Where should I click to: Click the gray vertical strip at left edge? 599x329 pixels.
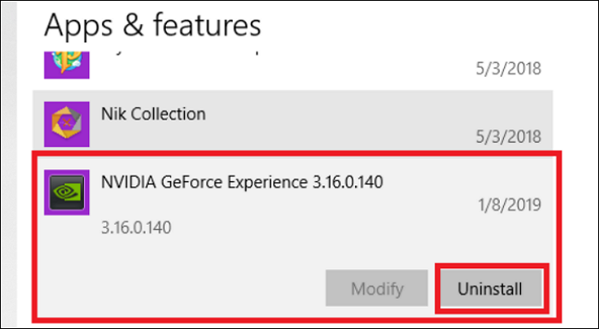[9, 164]
